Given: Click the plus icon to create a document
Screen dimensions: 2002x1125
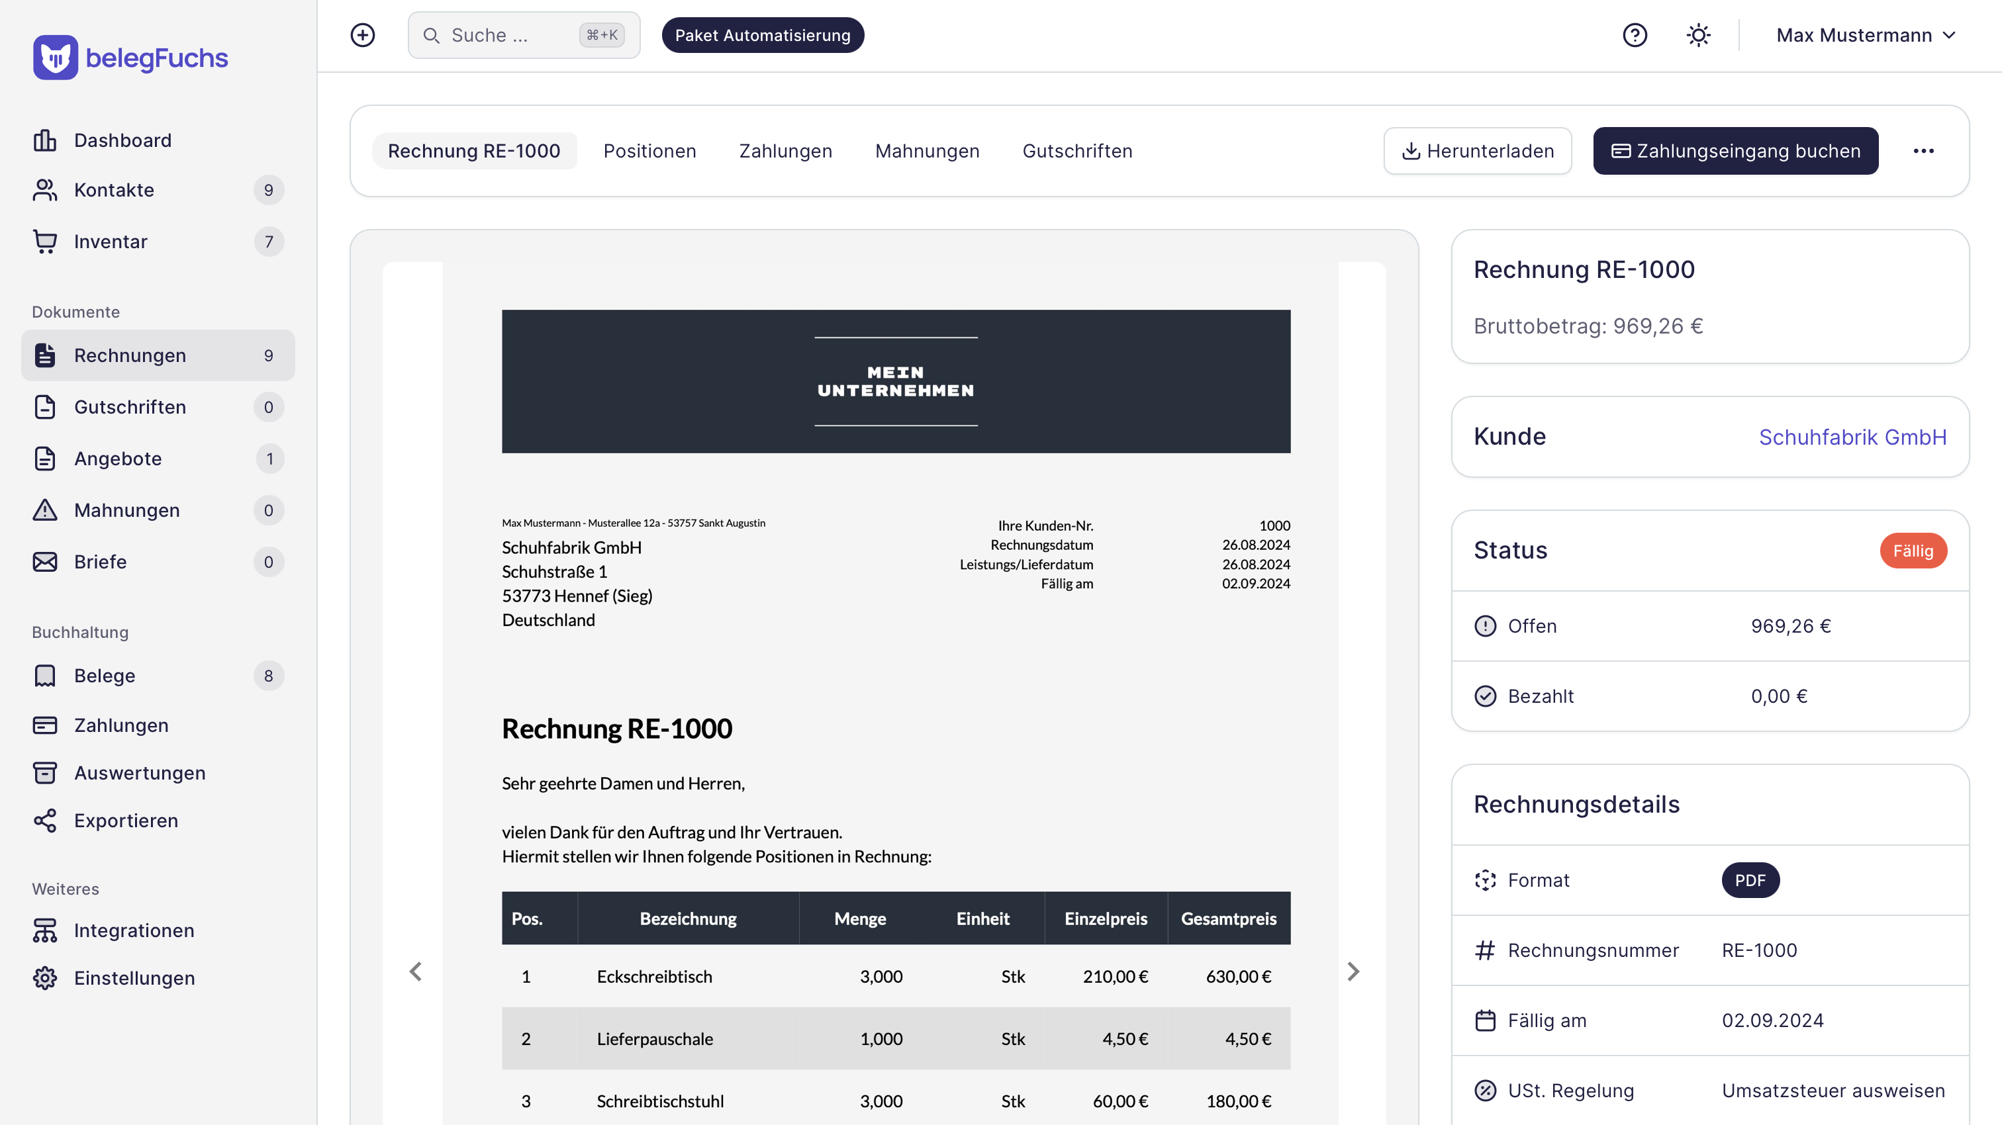Looking at the screenshot, I should point(362,35).
